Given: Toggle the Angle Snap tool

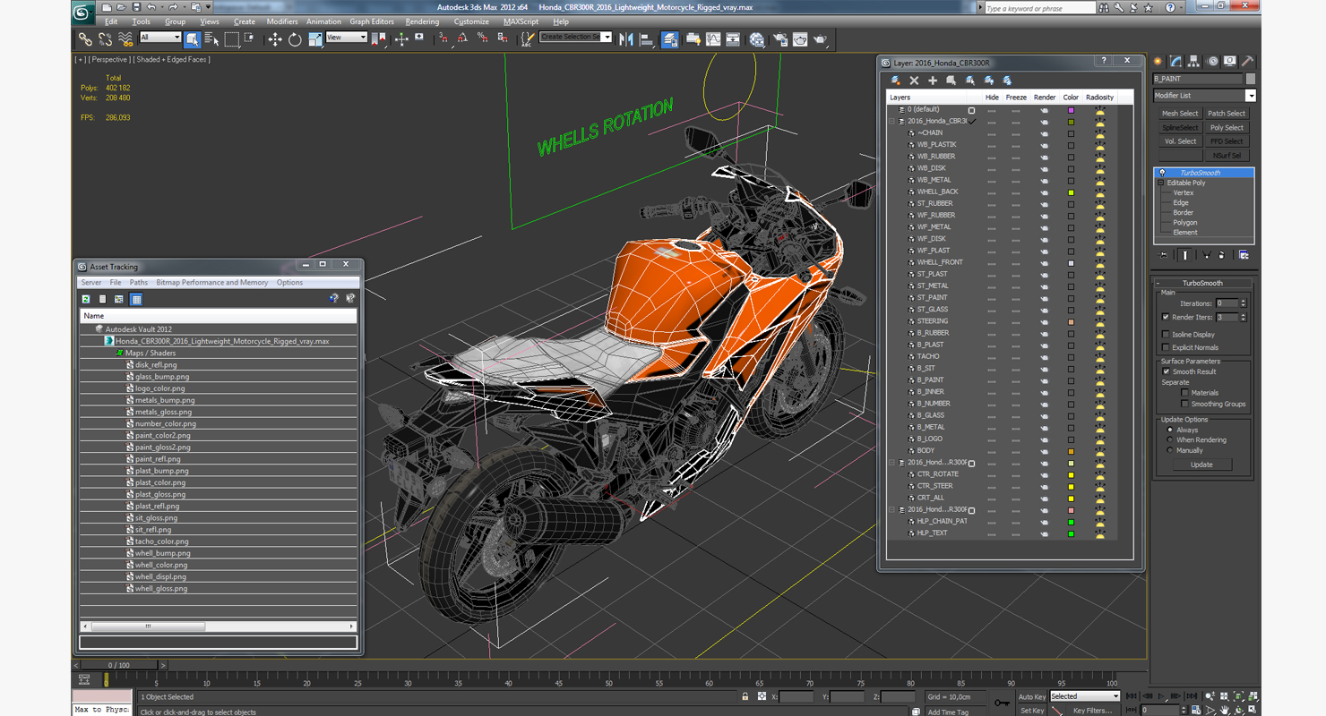Looking at the screenshot, I should pos(462,38).
